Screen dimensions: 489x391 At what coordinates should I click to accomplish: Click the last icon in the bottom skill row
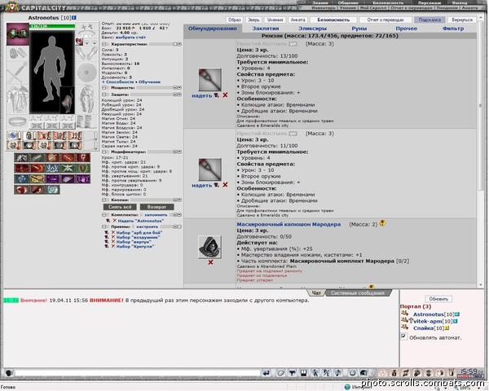tap(52, 190)
